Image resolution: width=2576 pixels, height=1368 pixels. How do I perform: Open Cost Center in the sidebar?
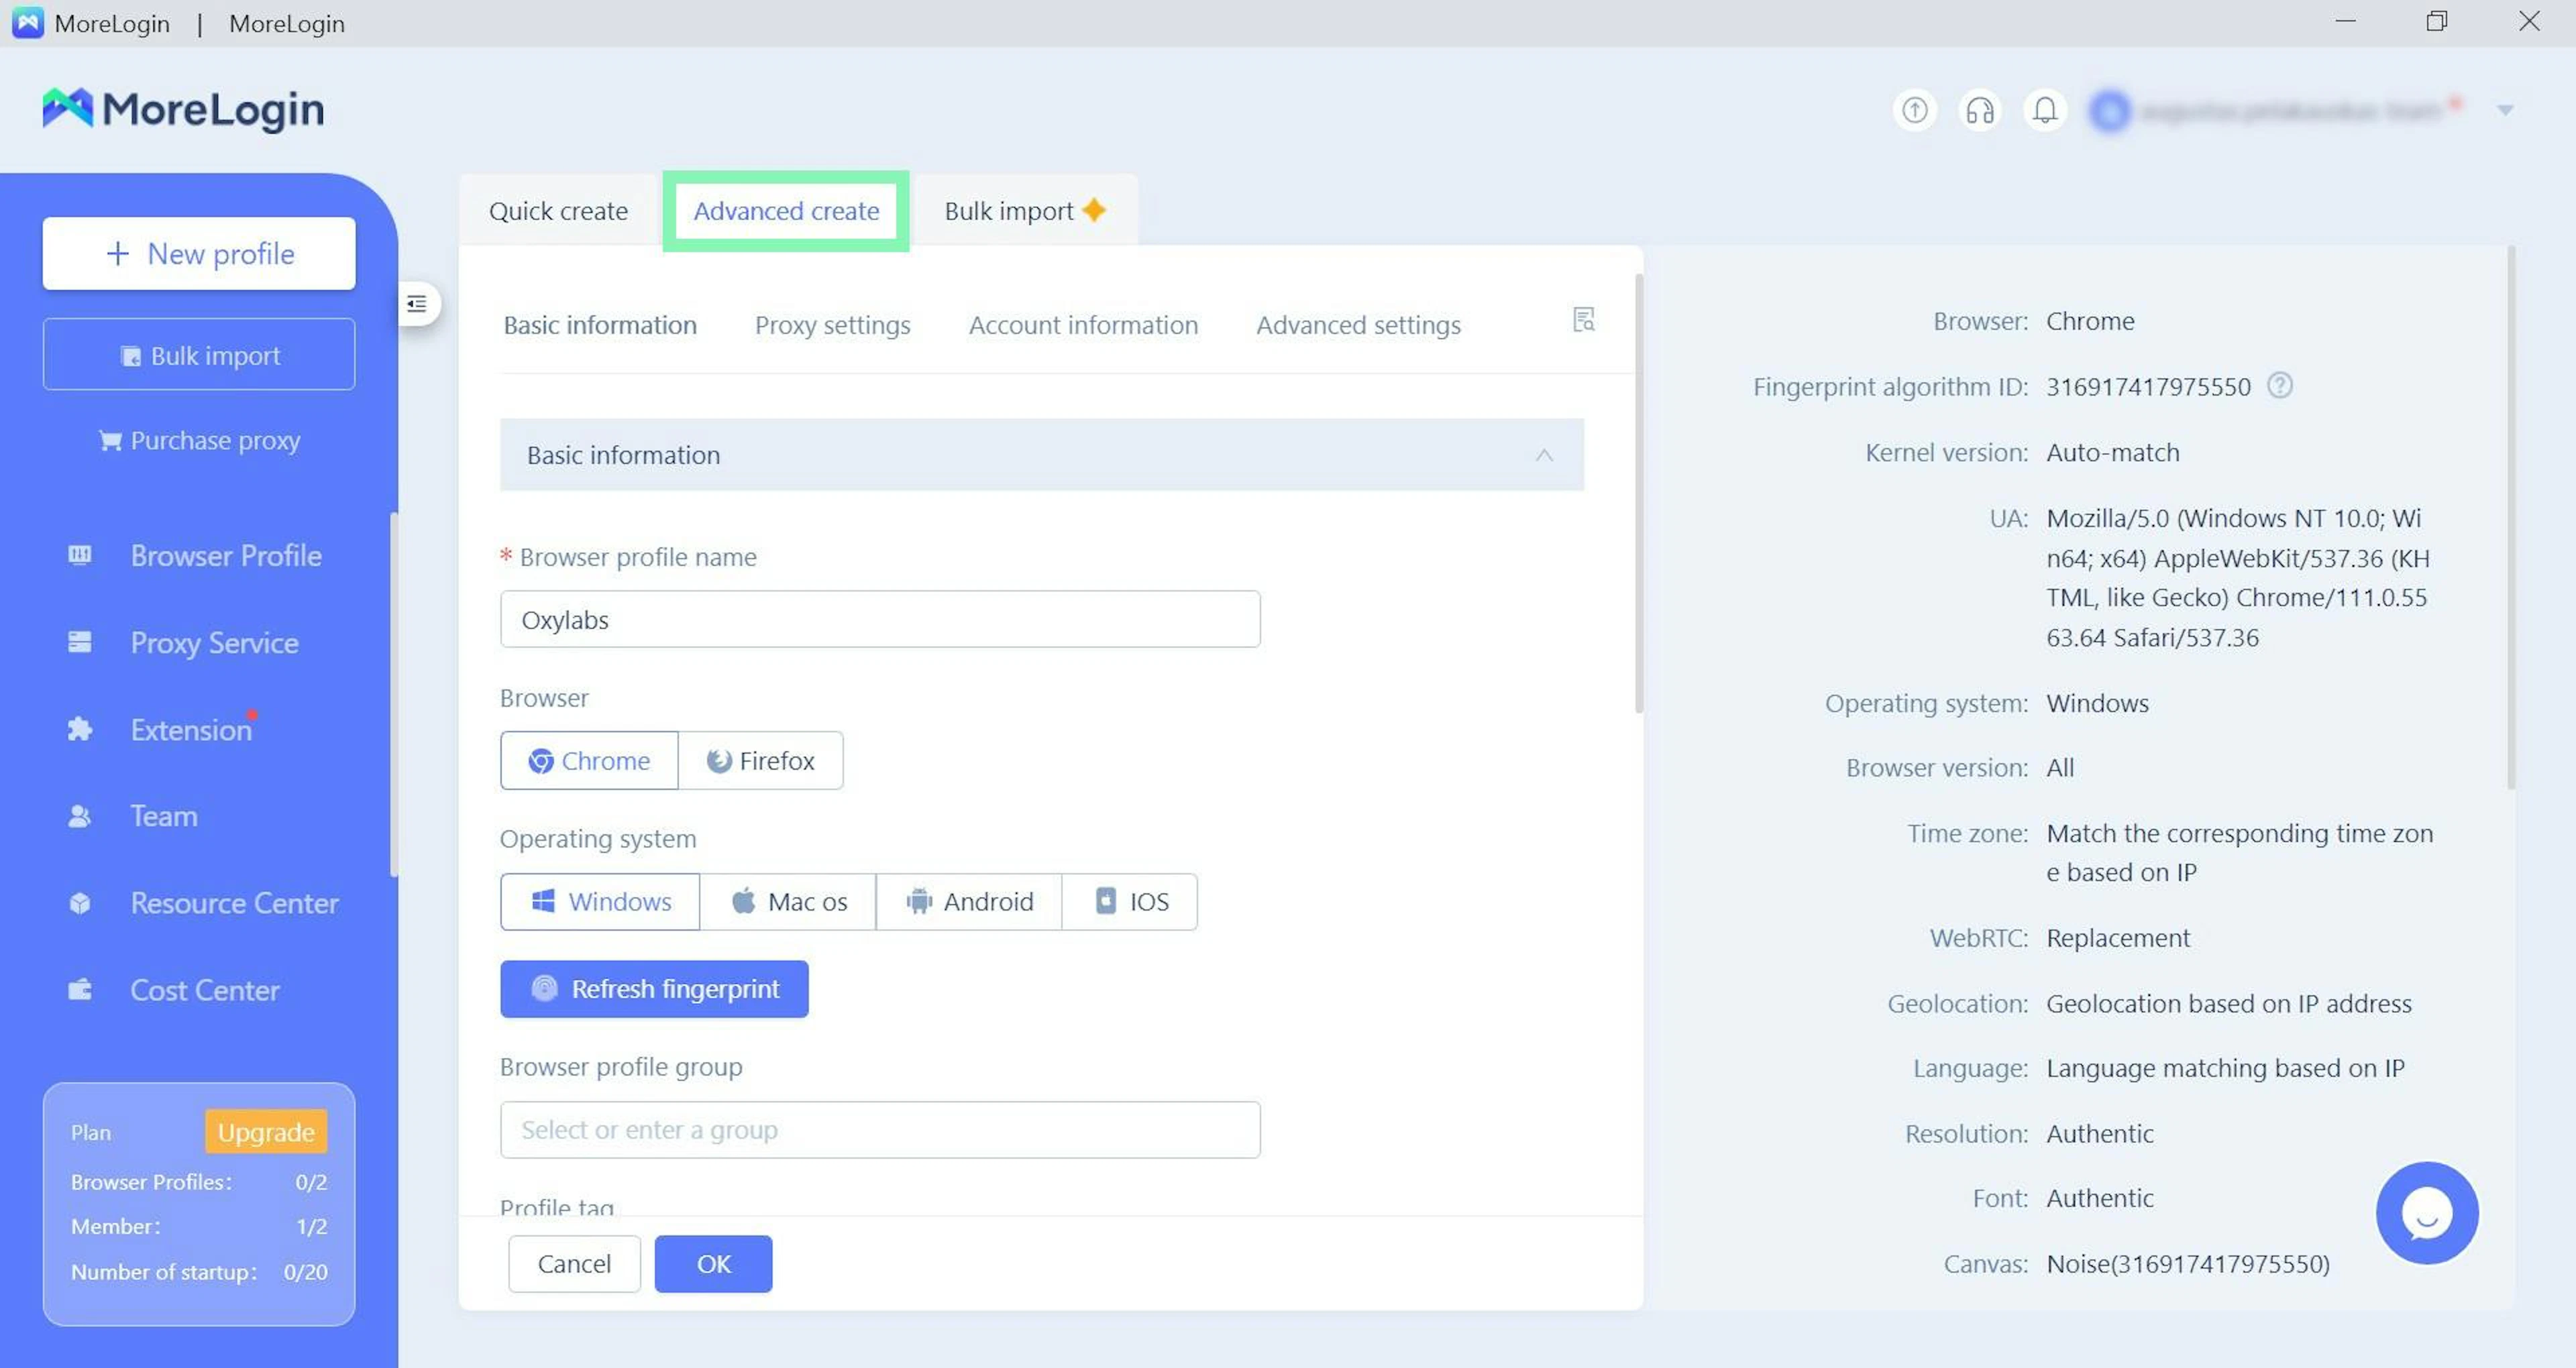point(205,991)
